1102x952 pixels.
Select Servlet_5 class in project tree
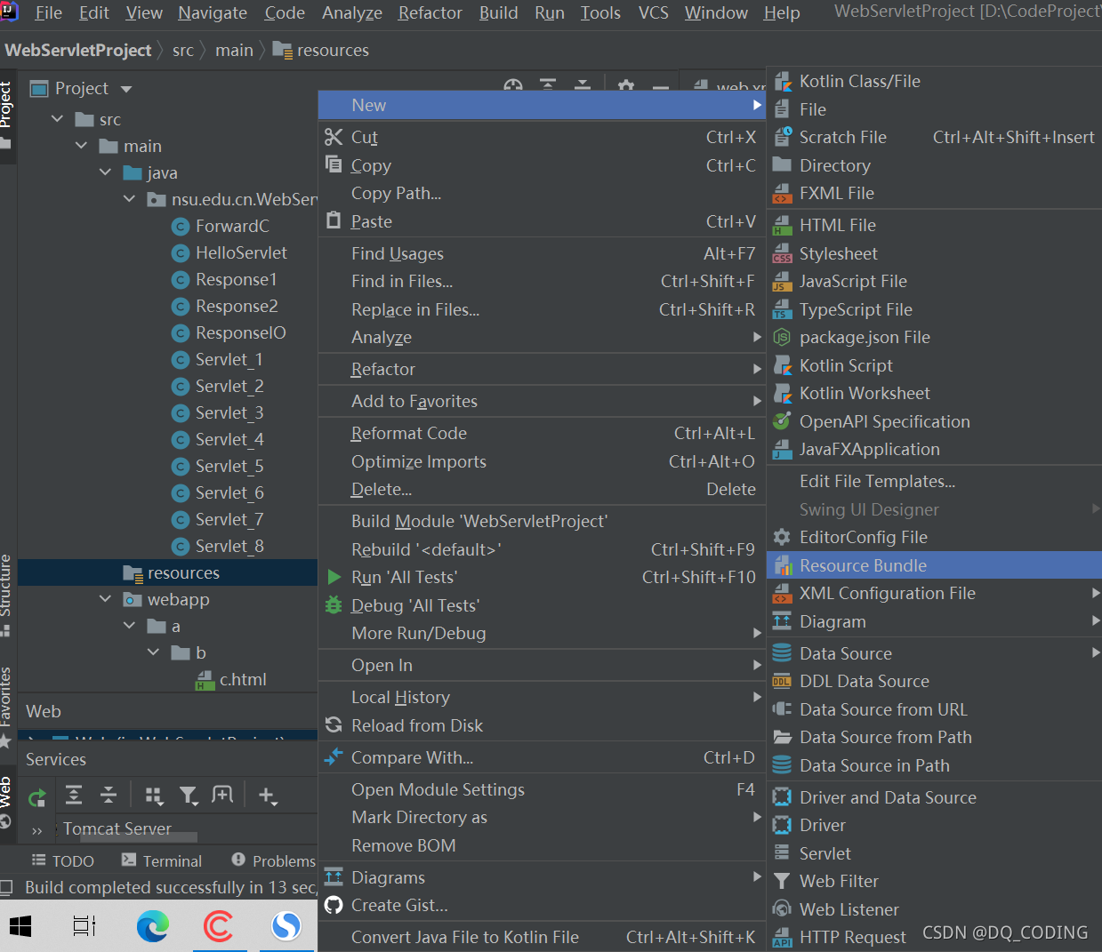click(229, 466)
